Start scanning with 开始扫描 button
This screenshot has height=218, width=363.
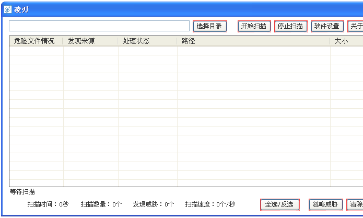point(254,26)
